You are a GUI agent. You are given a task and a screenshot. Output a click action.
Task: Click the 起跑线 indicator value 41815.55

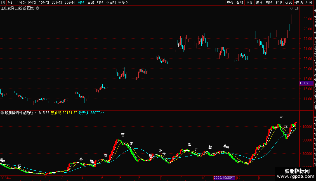36,113
